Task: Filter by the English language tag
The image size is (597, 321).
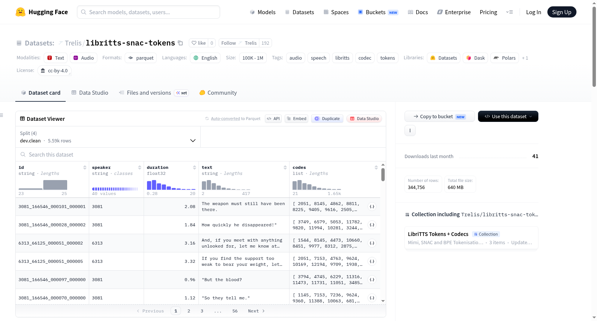Action: point(205,58)
